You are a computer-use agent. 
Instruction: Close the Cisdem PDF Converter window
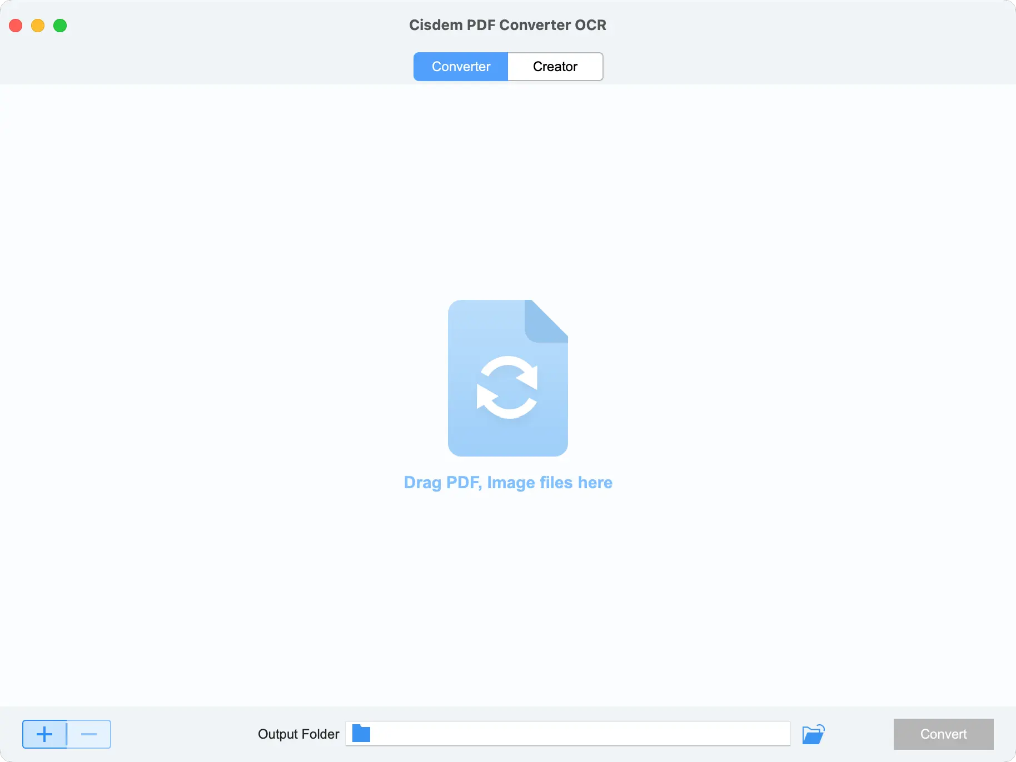[16, 26]
